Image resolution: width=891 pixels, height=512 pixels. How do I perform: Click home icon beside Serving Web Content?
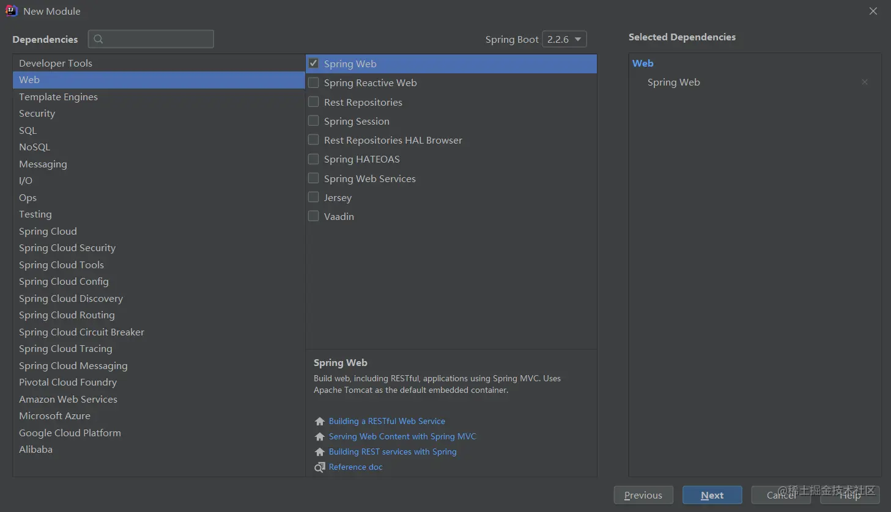click(x=319, y=437)
